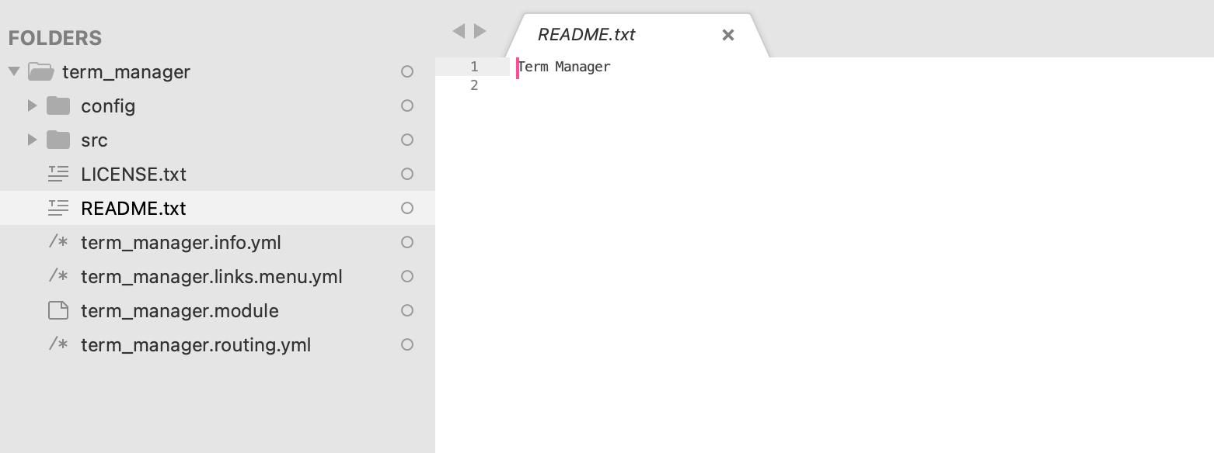Screen dimensions: 1214x453
Task: Click the README.txt text file icon
Action: point(58,208)
